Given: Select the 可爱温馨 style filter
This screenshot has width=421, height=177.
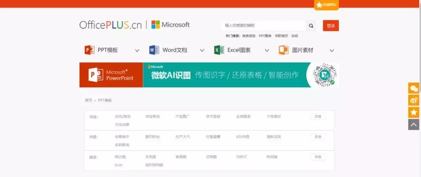Looking at the screenshot, I should (x=213, y=137).
